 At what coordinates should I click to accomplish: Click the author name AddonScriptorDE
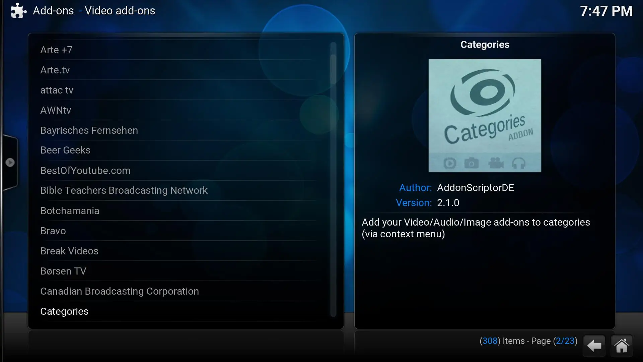(x=476, y=188)
